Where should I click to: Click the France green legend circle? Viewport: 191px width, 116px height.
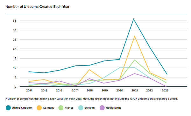61,108
